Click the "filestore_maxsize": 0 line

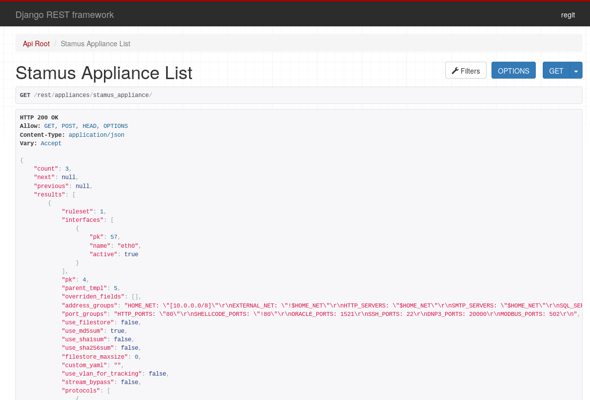(101, 357)
